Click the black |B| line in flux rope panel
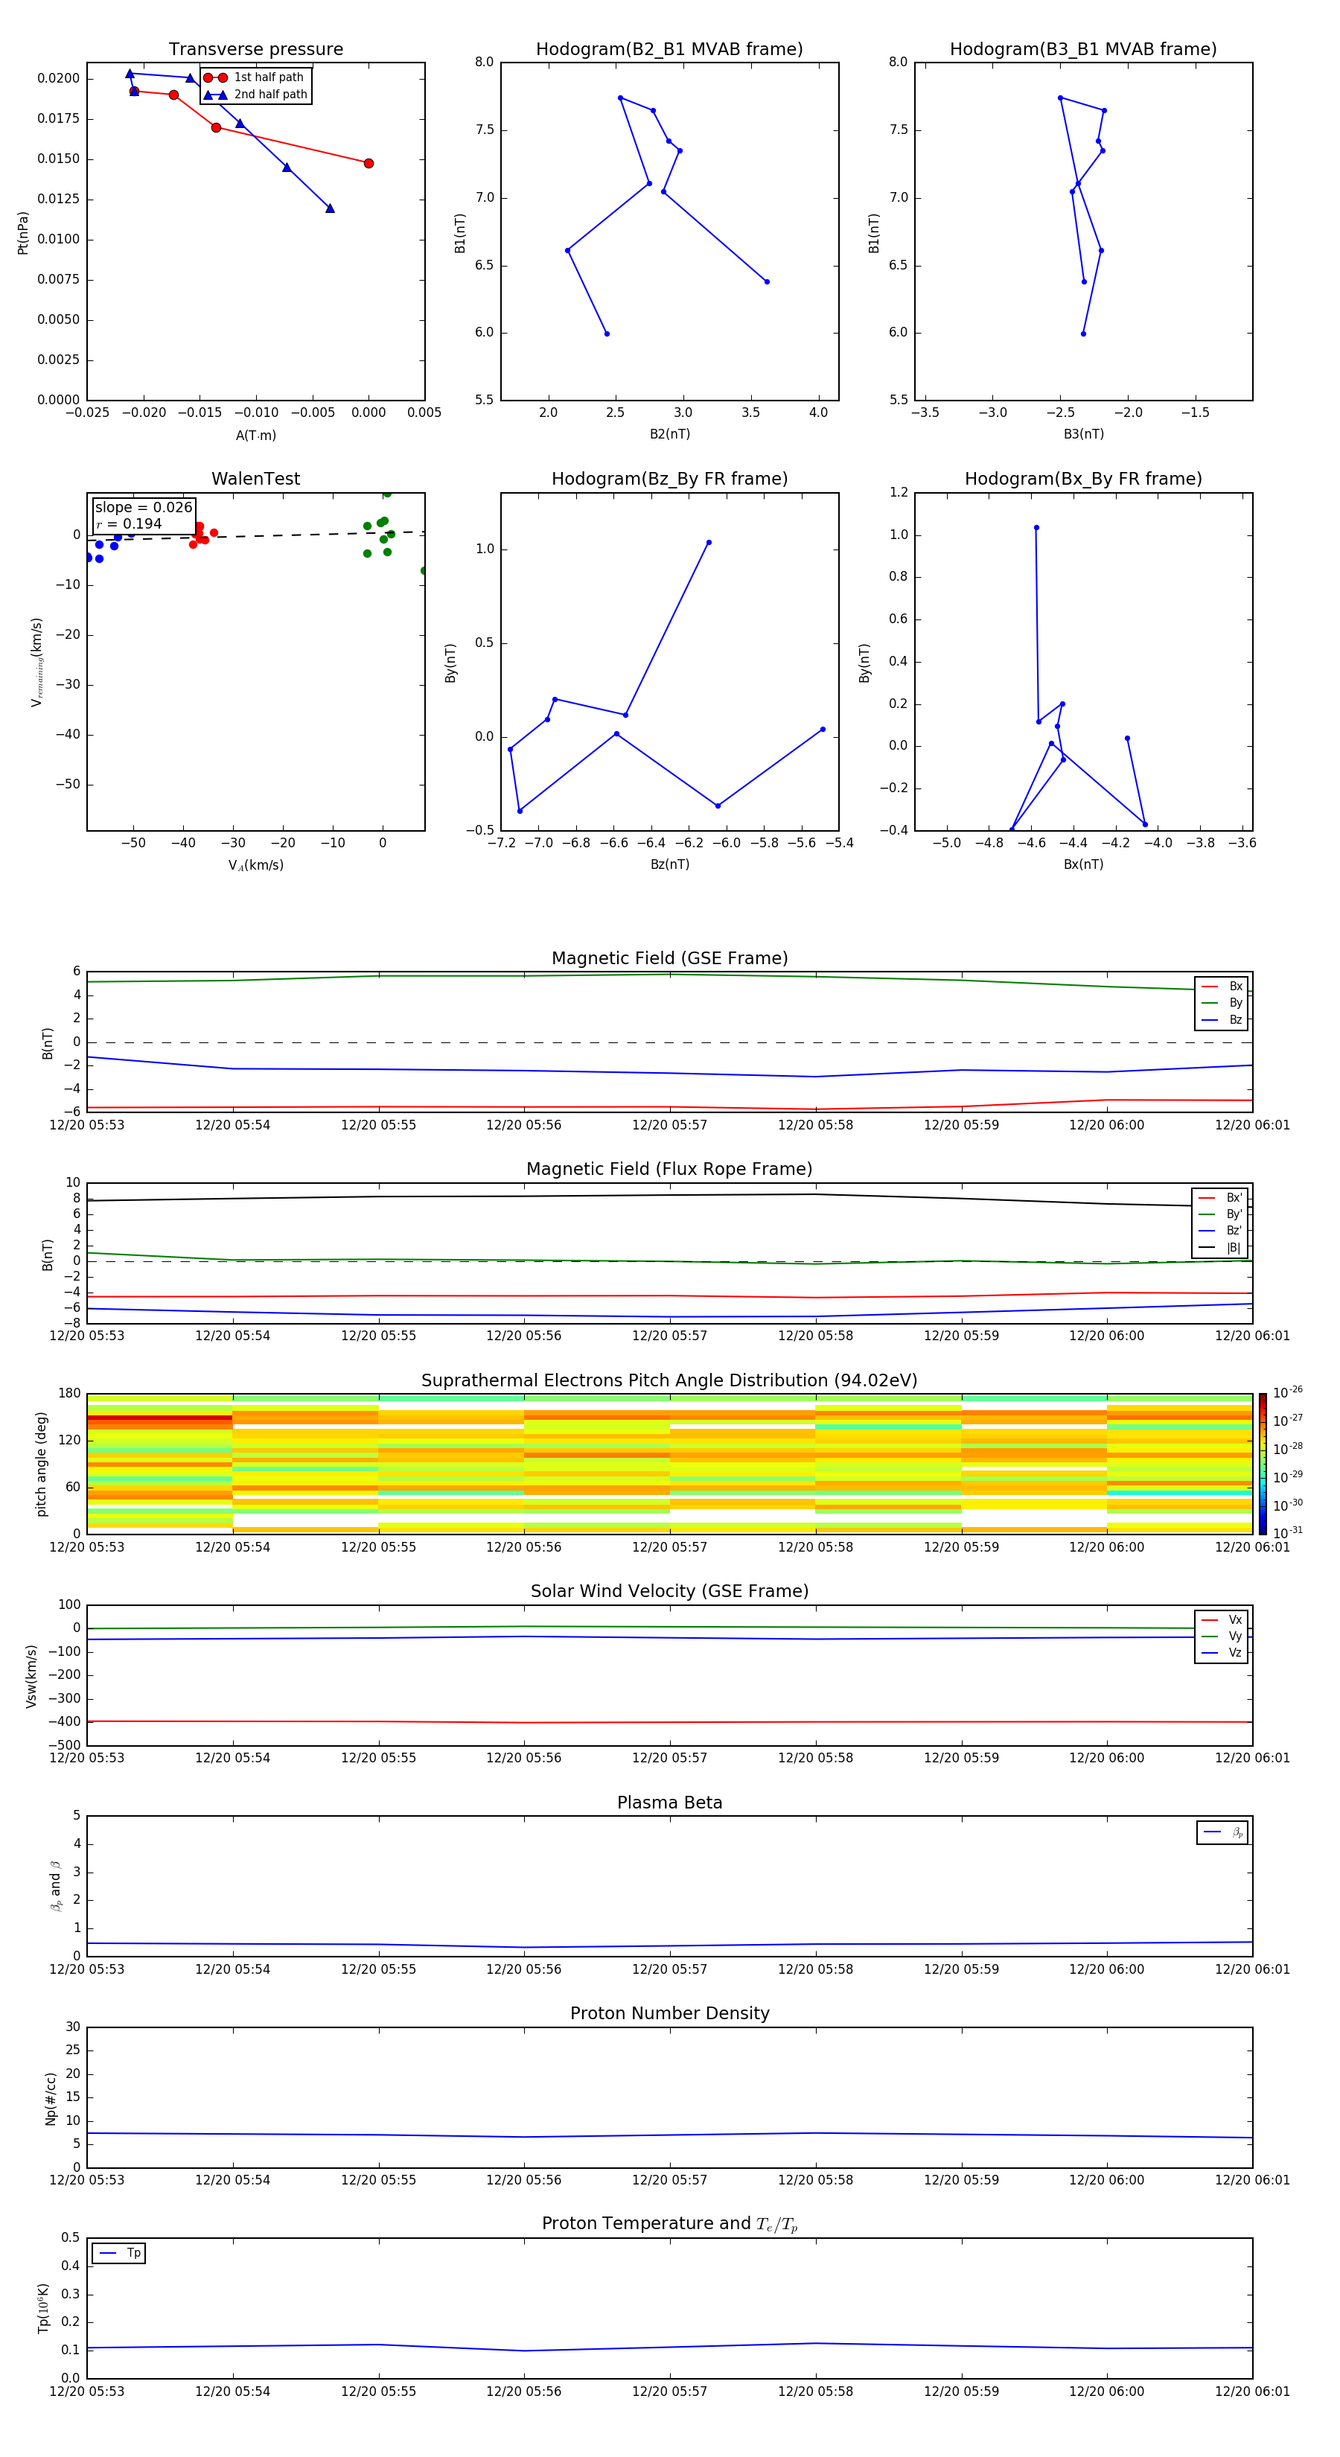The image size is (1340, 2457). pyautogui.click(x=669, y=1196)
